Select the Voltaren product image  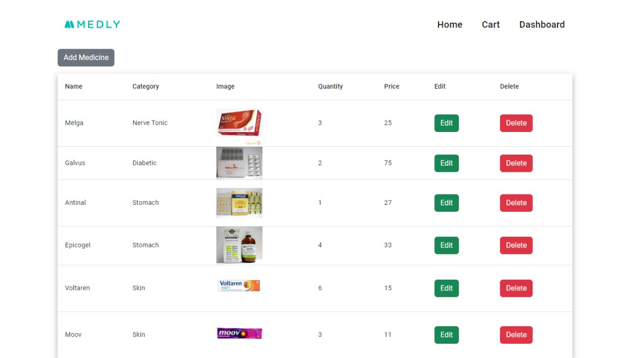(x=239, y=285)
